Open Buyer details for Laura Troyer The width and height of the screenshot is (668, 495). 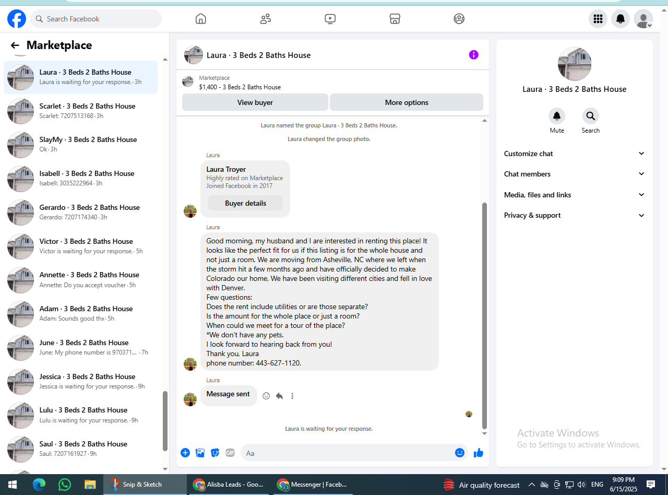click(245, 203)
